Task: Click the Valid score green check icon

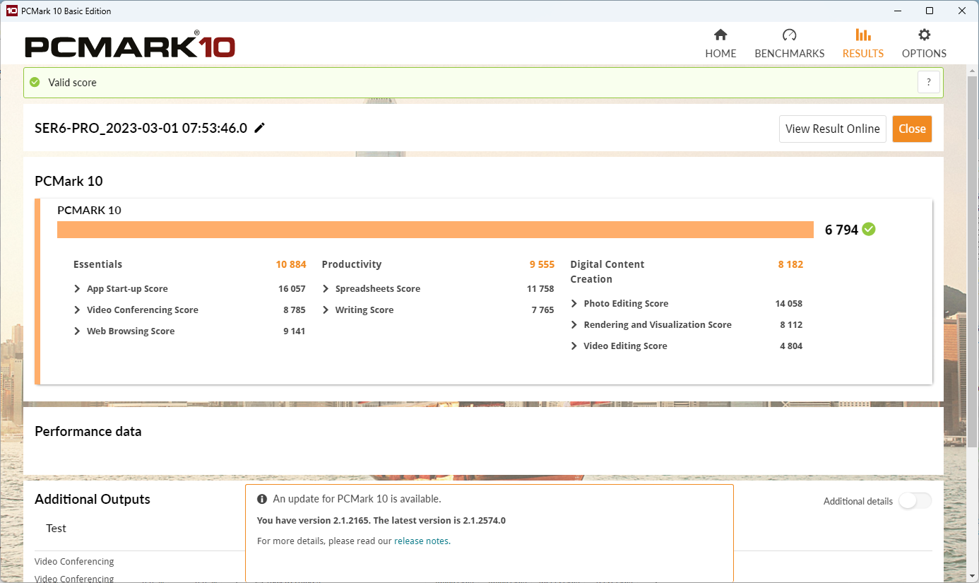Action: (x=35, y=82)
